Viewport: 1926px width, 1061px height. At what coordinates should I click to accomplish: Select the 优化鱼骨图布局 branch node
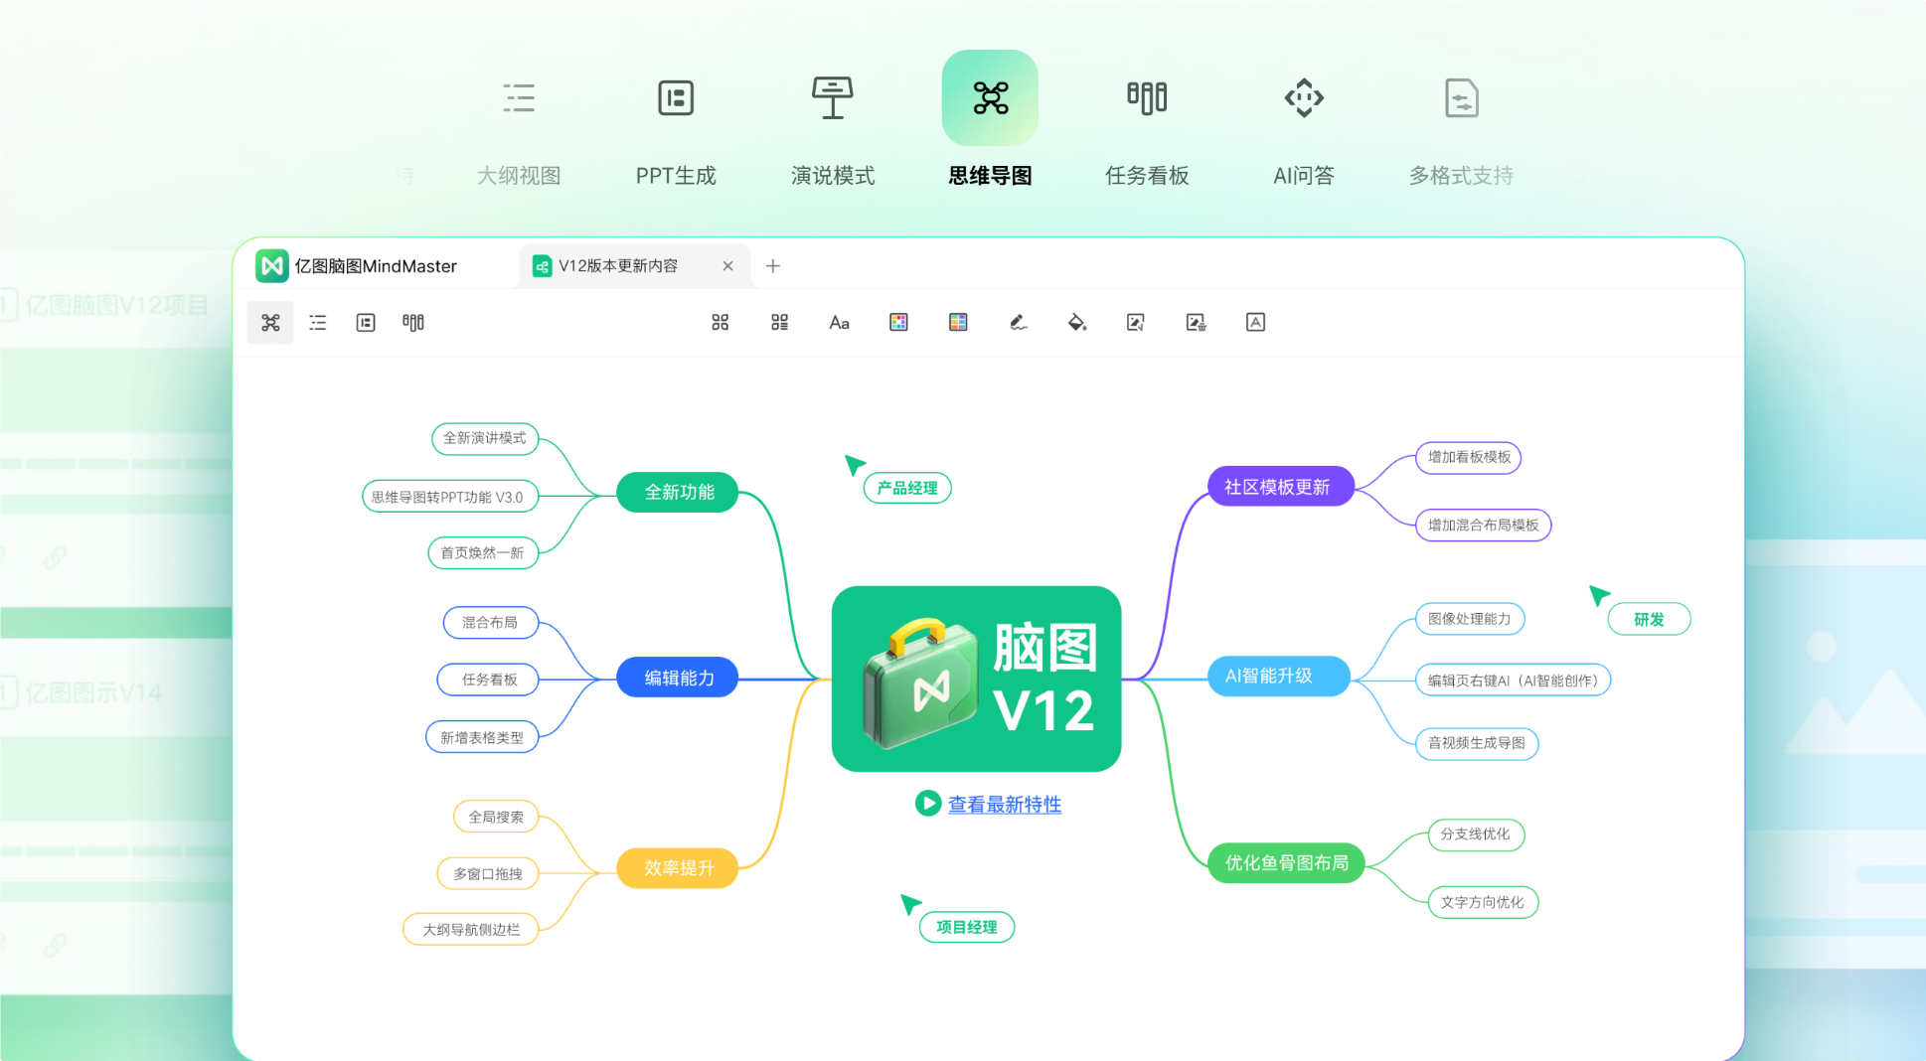click(1286, 862)
